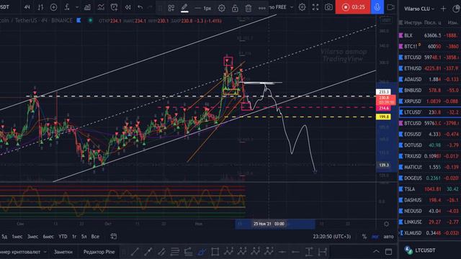Stop the screen recording showing 03:25

coord(353,7)
